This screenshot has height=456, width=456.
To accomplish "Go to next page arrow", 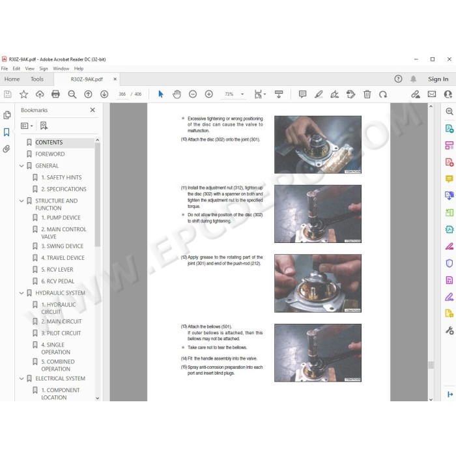I will 104,94.
